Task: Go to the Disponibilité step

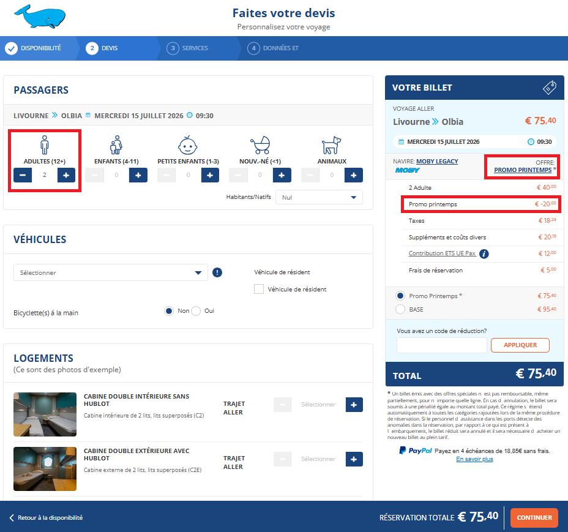Action: (x=40, y=48)
